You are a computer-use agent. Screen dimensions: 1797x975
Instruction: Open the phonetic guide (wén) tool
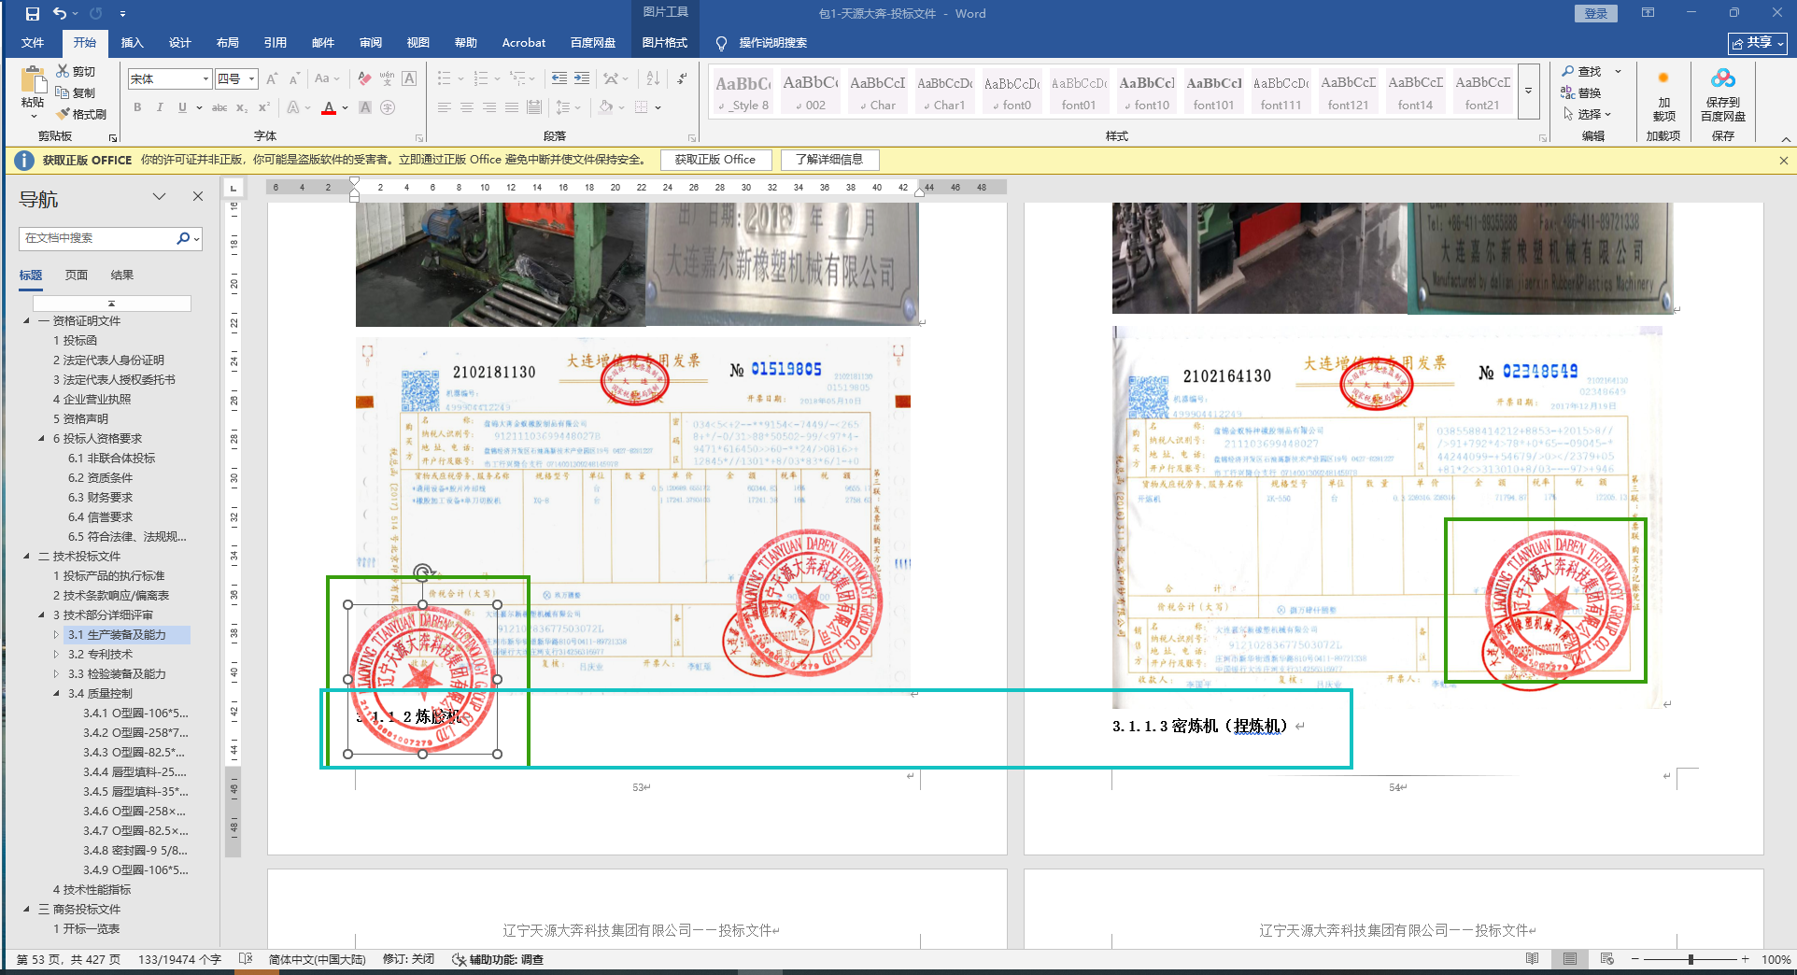coord(387,79)
